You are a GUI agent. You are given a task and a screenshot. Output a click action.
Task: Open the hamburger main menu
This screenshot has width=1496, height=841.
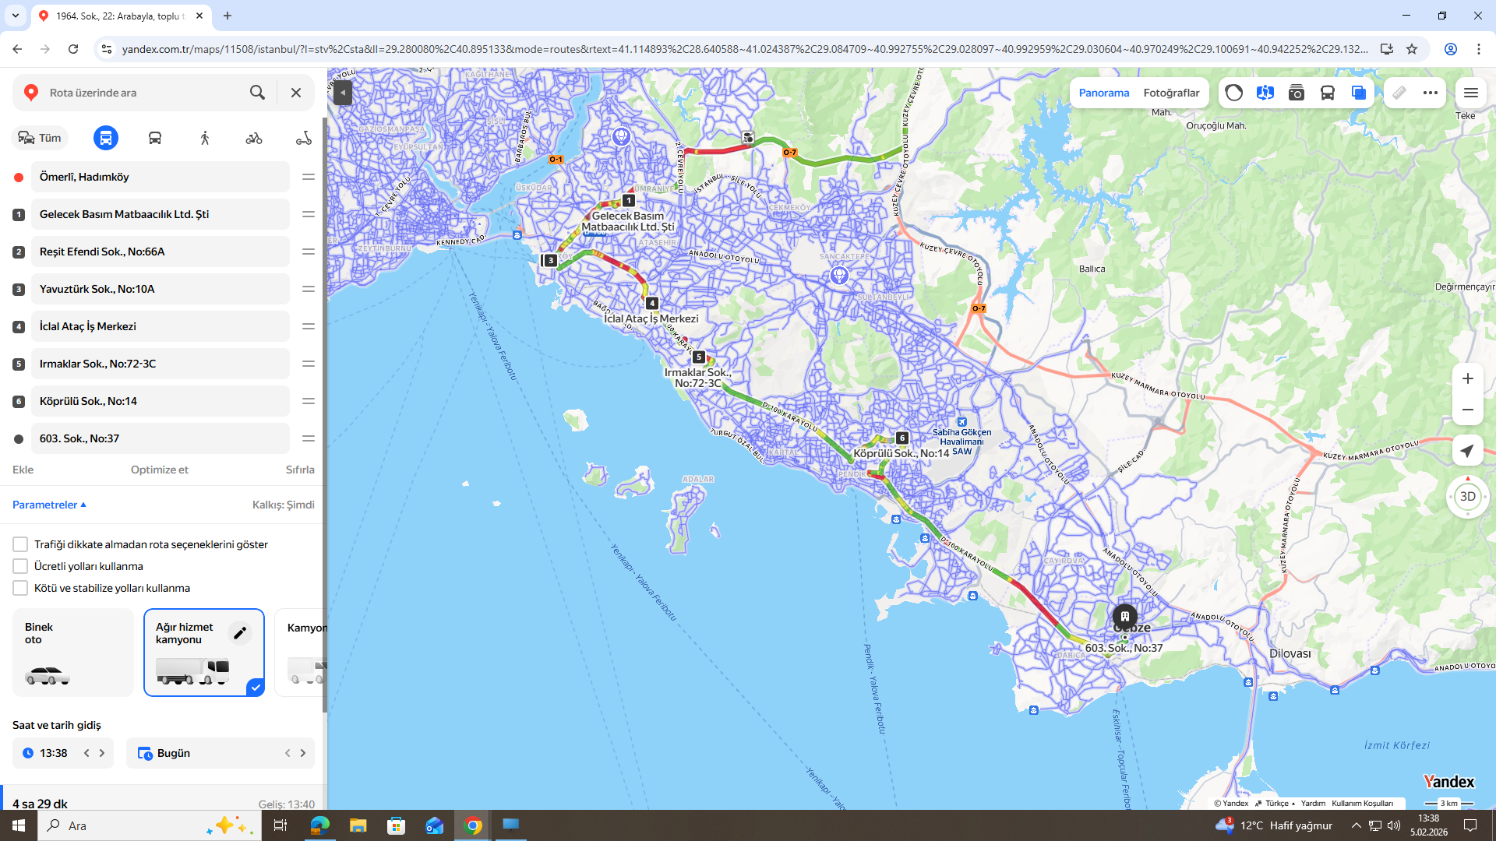(x=1471, y=93)
